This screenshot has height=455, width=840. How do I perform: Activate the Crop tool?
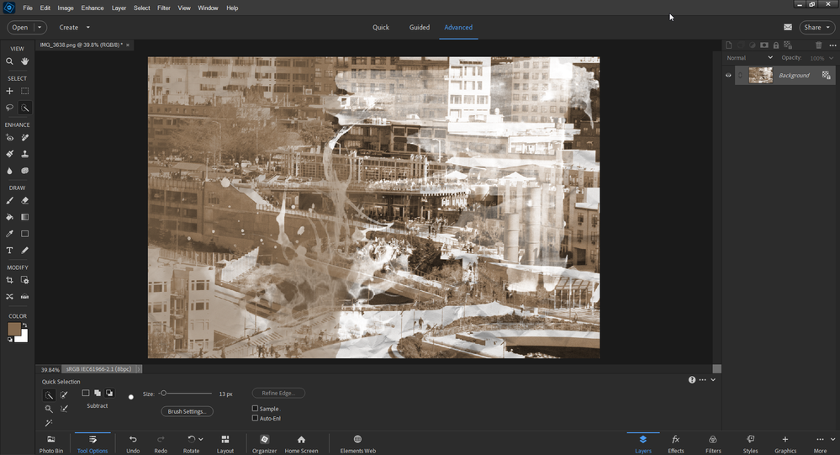tap(9, 280)
